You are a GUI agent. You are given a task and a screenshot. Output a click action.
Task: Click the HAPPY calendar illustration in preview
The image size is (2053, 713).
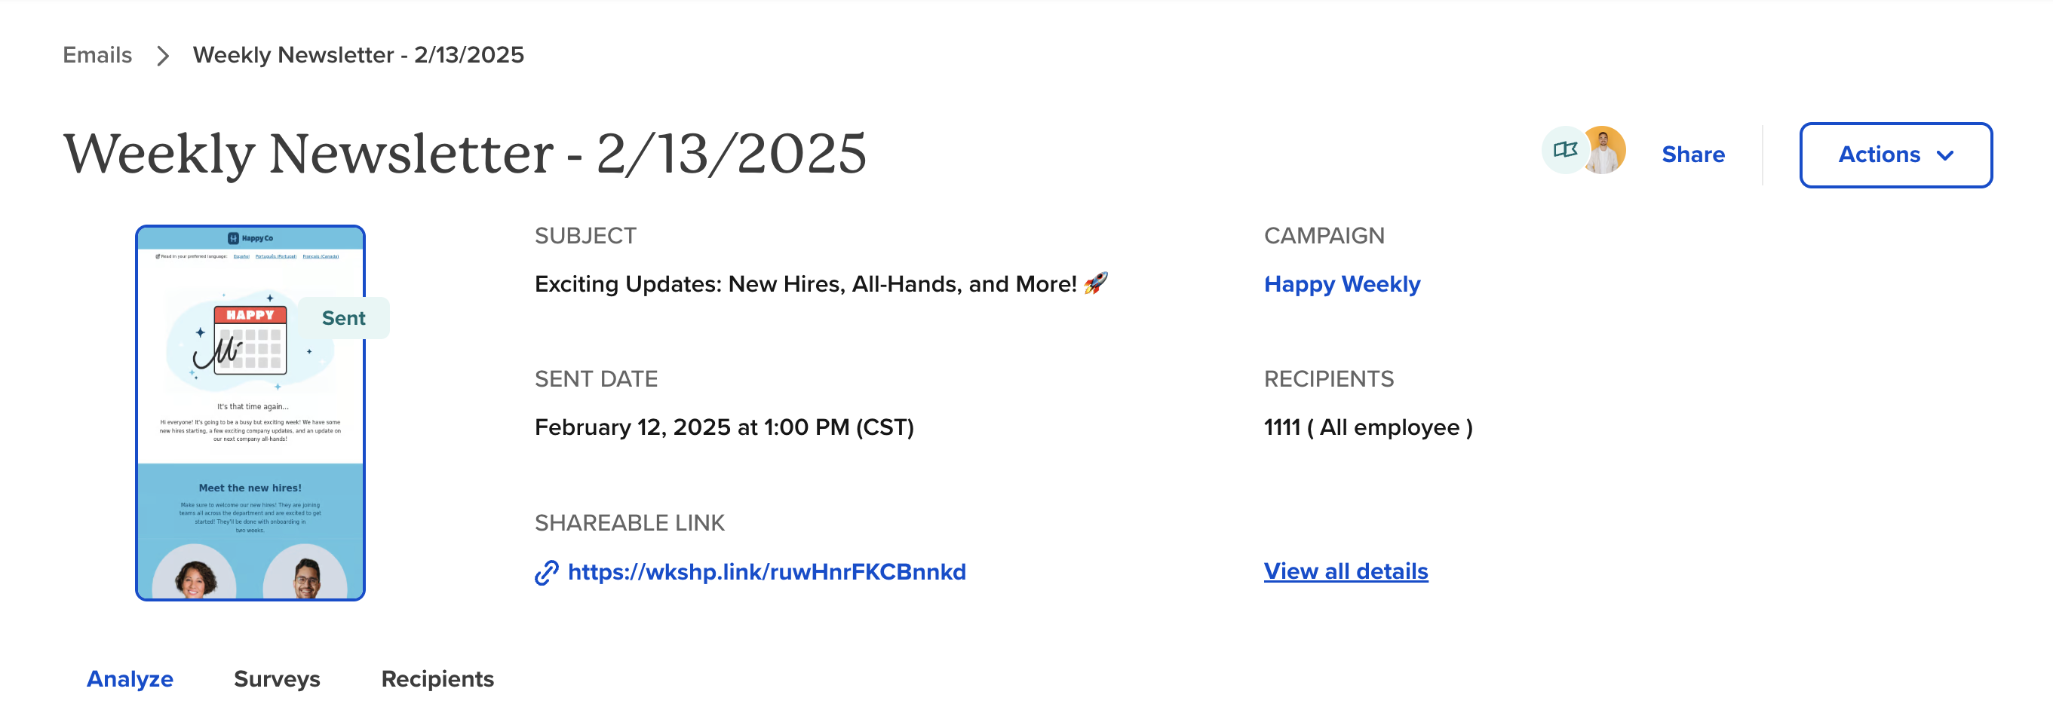[x=250, y=340]
